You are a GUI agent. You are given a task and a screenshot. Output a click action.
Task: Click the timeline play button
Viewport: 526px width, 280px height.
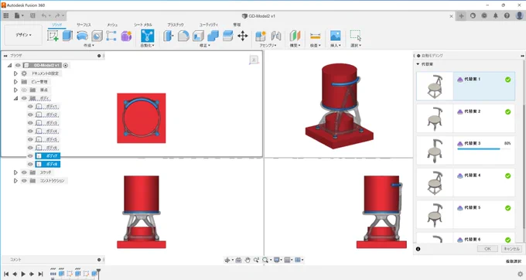(23, 274)
